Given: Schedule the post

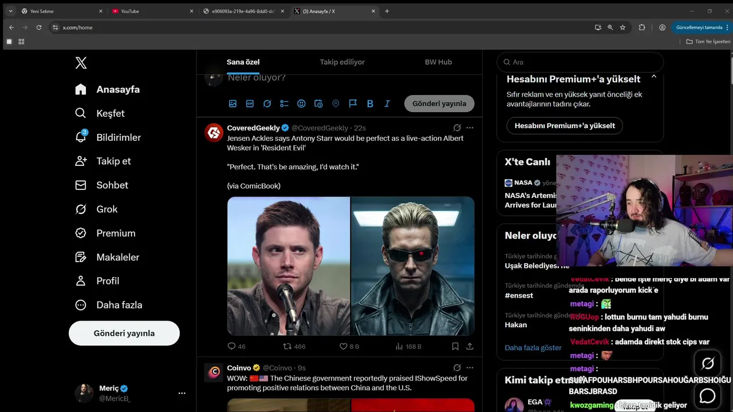Looking at the screenshot, I should (x=318, y=104).
